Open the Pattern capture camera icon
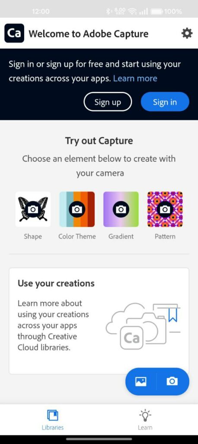 [165, 209]
